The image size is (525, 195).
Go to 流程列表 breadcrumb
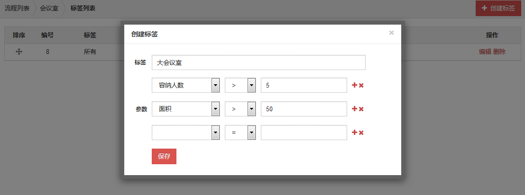click(x=17, y=9)
